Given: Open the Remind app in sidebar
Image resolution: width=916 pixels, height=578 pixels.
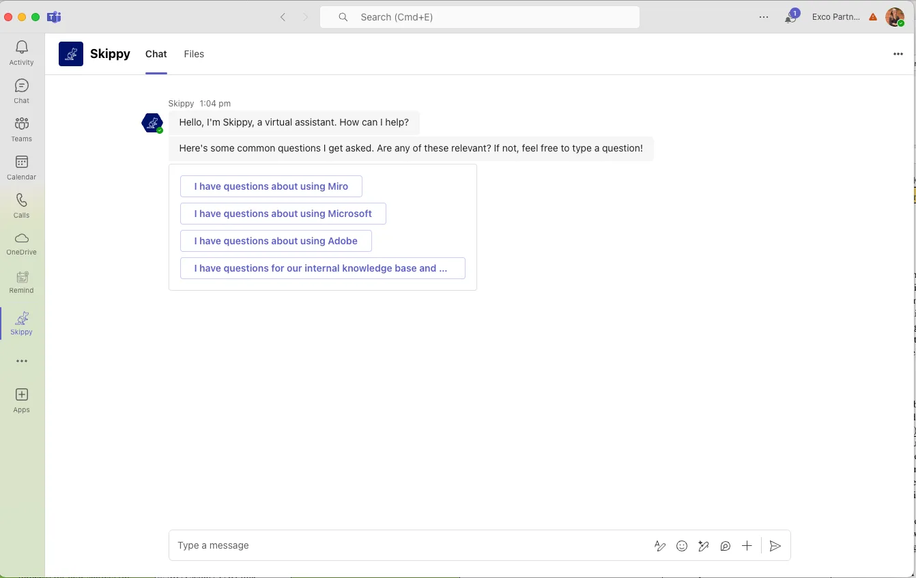Looking at the screenshot, I should [x=22, y=282].
